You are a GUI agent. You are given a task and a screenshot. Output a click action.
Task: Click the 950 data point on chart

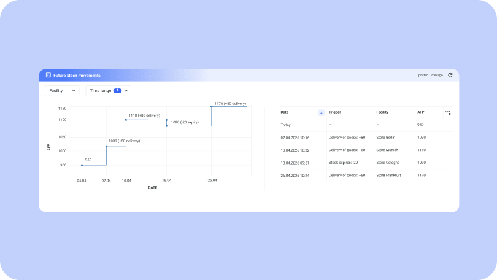click(x=82, y=165)
